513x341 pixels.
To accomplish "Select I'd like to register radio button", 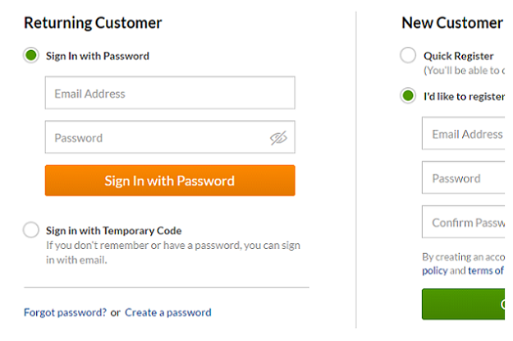I will (x=408, y=95).
